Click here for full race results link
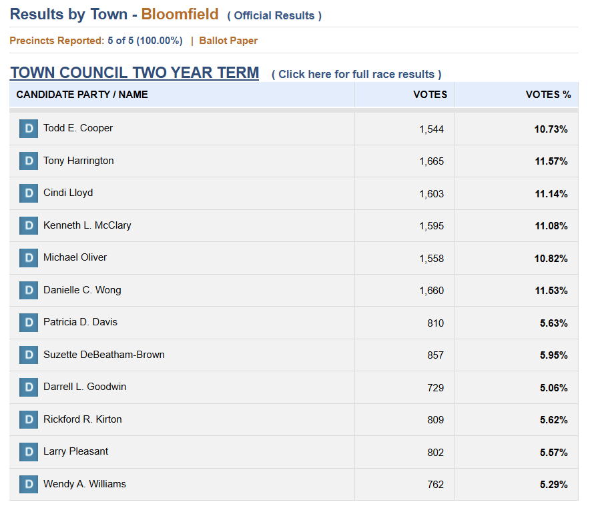This screenshot has width=592, height=506. 356,74
